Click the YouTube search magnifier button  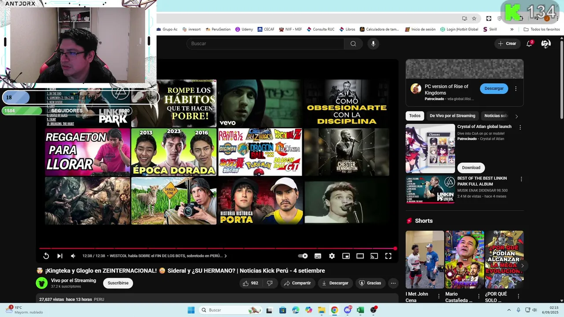click(x=353, y=44)
